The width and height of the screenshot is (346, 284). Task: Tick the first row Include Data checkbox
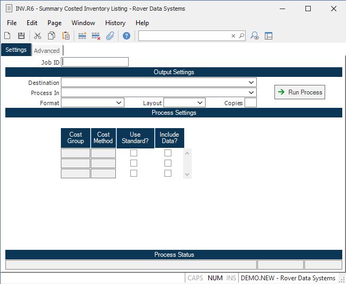168,153
